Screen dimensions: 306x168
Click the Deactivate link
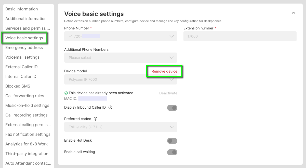pyautogui.click(x=168, y=93)
